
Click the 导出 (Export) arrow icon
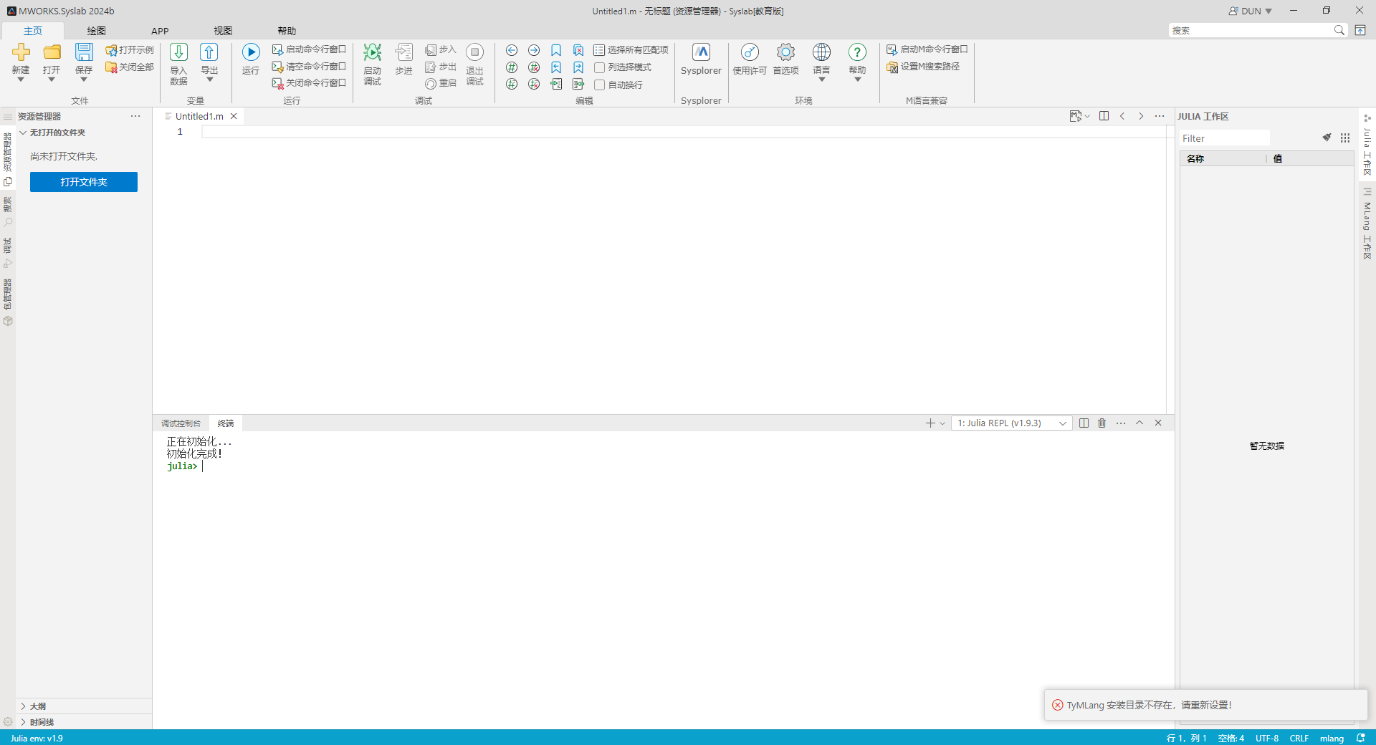click(209, 52)
